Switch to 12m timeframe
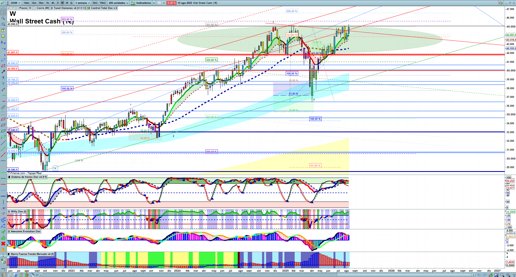The height and width of the screenshot is (277, 516). [34, 3]
